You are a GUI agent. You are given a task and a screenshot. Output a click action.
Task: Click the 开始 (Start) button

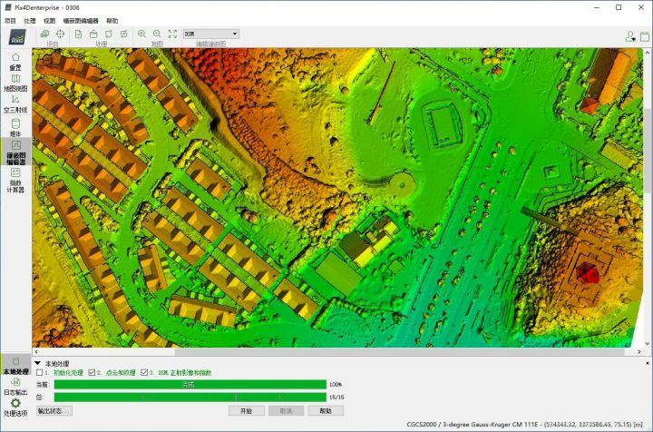[x=246, y=411]
